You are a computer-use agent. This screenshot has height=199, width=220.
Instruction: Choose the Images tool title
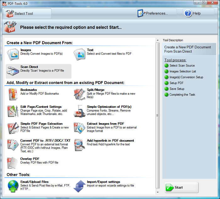26,50
